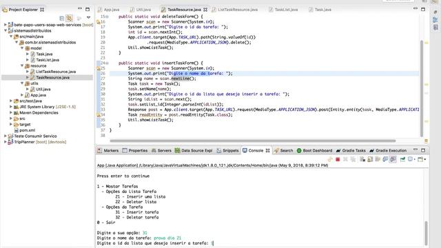Click middle icon in right side trim bar

[x=435, y=20]
